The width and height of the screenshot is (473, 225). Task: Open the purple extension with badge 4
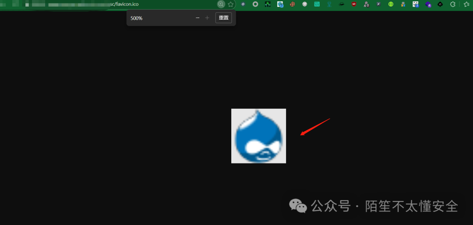tap(428, 4)
